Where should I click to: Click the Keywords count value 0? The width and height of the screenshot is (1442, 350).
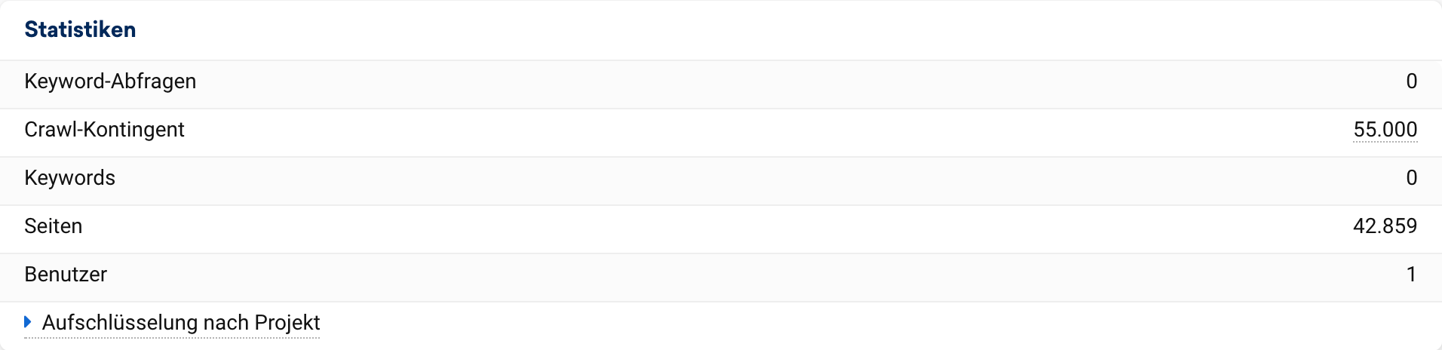[1411, 178]
